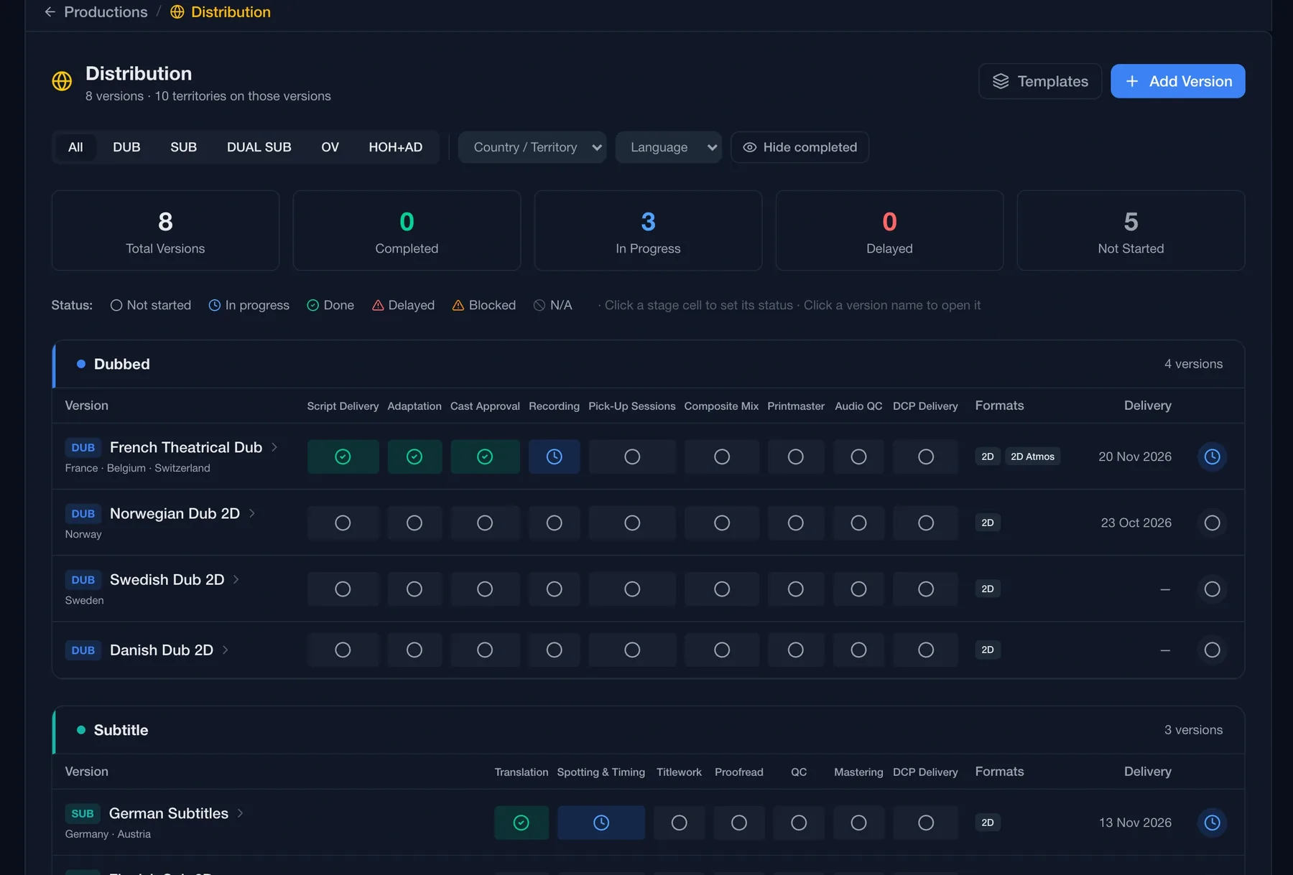Open the Templates button
Image resolution: width=1293 pixels, height=875 pixels.
coord(1040,81)
